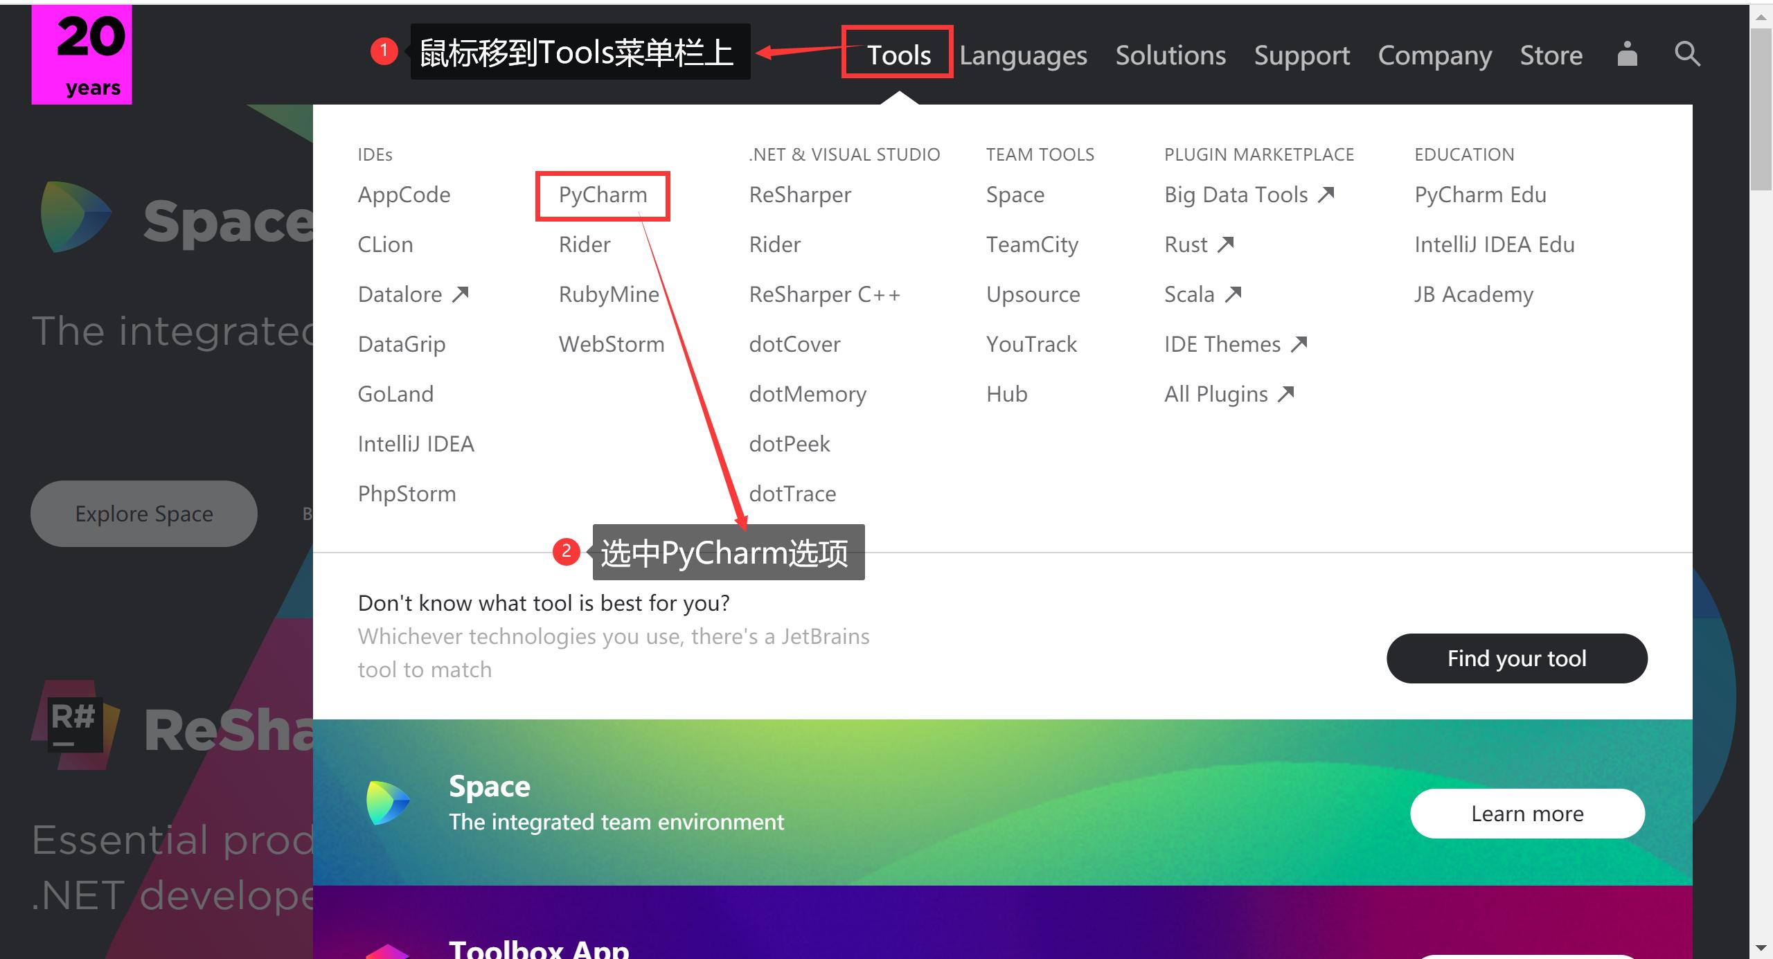Click the Space logo icon in banner
1773x959 pixels.
[388, 803]
